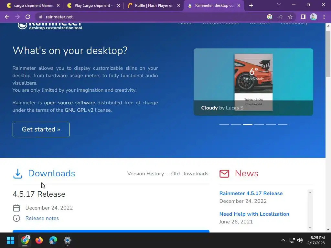This screenshot has width=331, height=248.
Task: Select the sixth carousel slide indicator
Action: tap(283, 124)
